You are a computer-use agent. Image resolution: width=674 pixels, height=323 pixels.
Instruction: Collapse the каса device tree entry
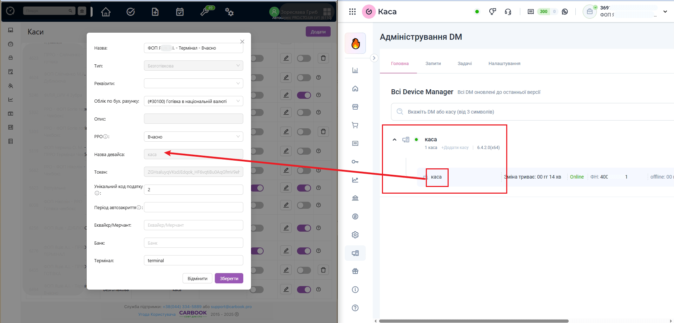coord(394,140)
